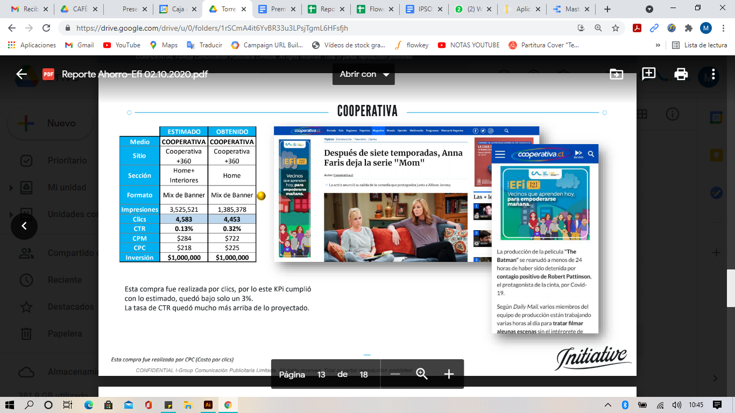Click the add comment icon

[648, 74]
